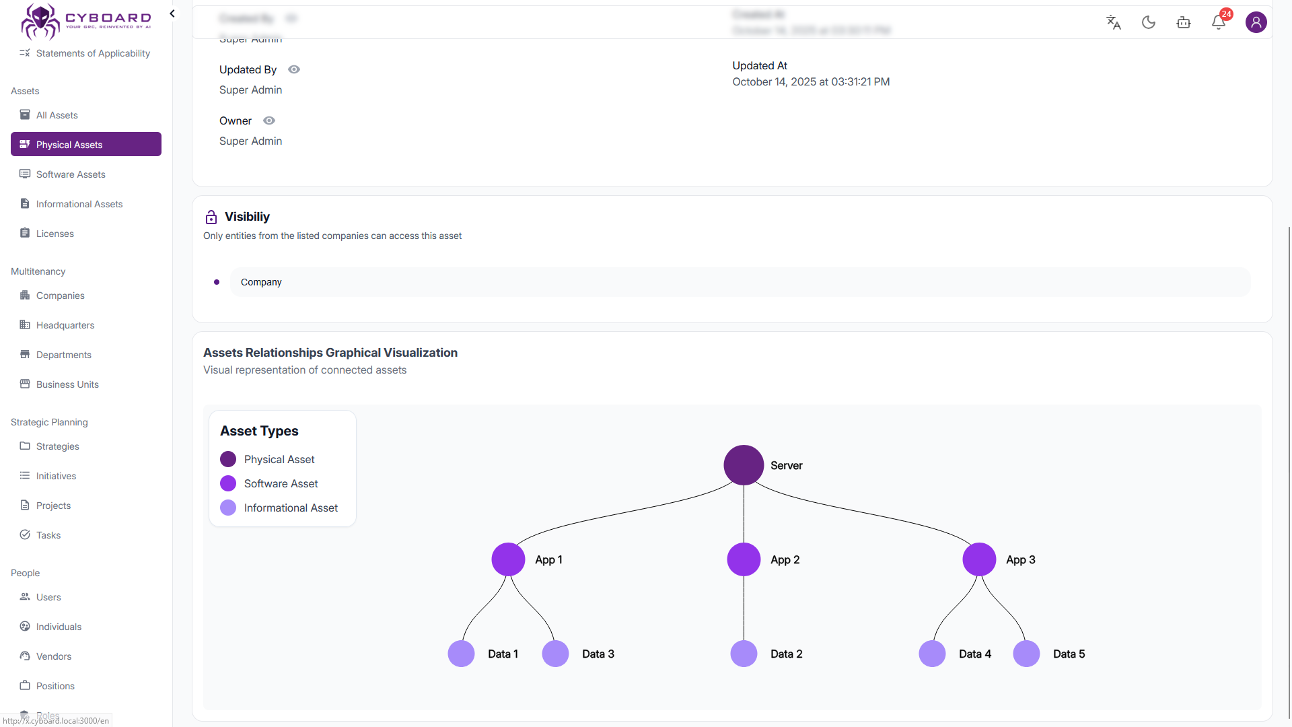Click the App 1 graph node
This screenshot has width=1292, height=727.
click(x=508, y=559)
